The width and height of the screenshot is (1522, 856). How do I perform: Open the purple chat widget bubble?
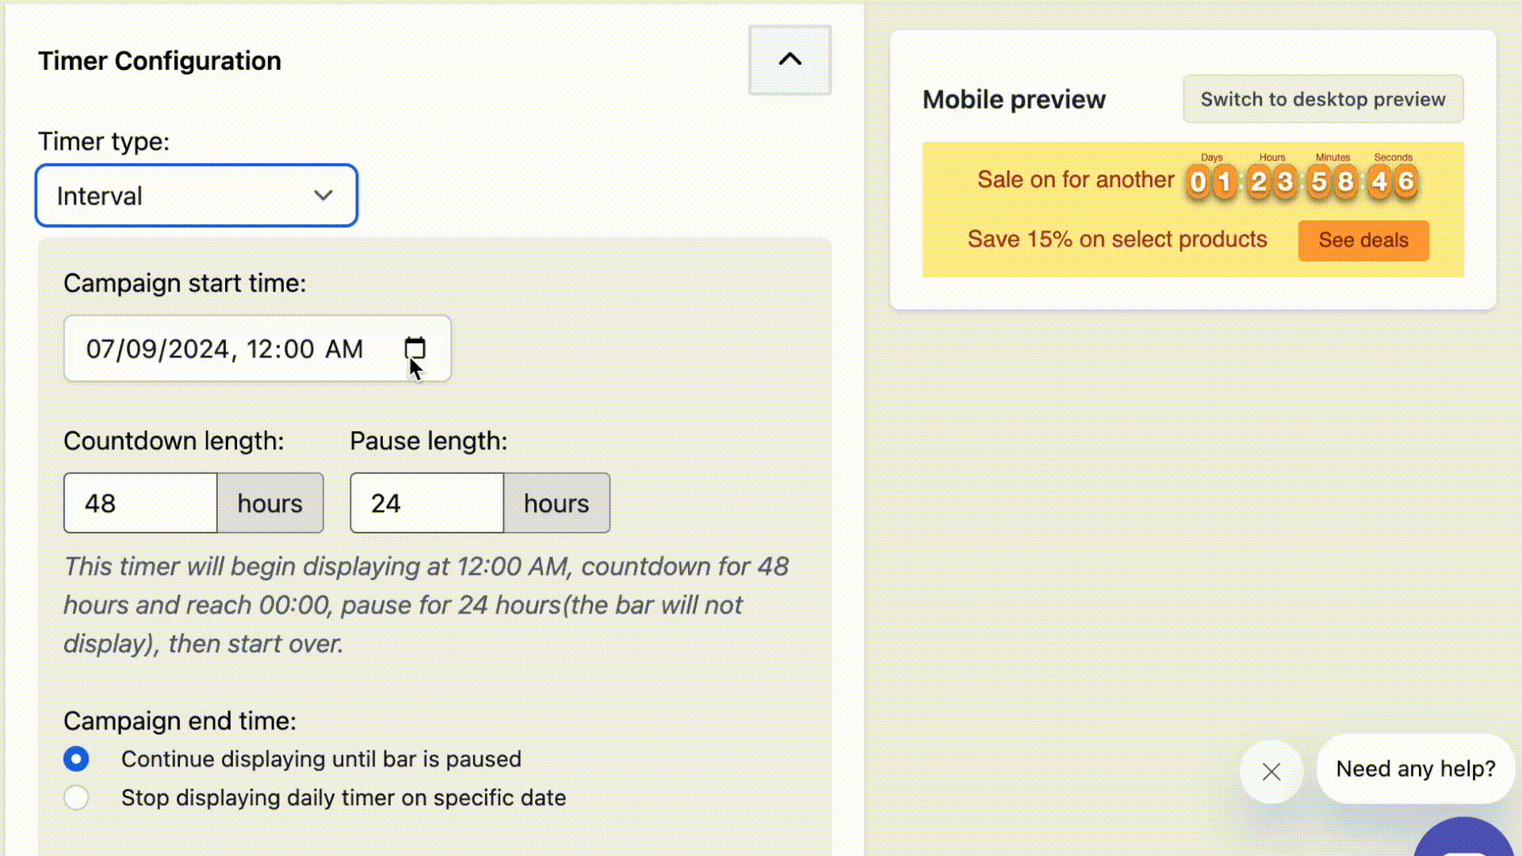[1465, 837]
